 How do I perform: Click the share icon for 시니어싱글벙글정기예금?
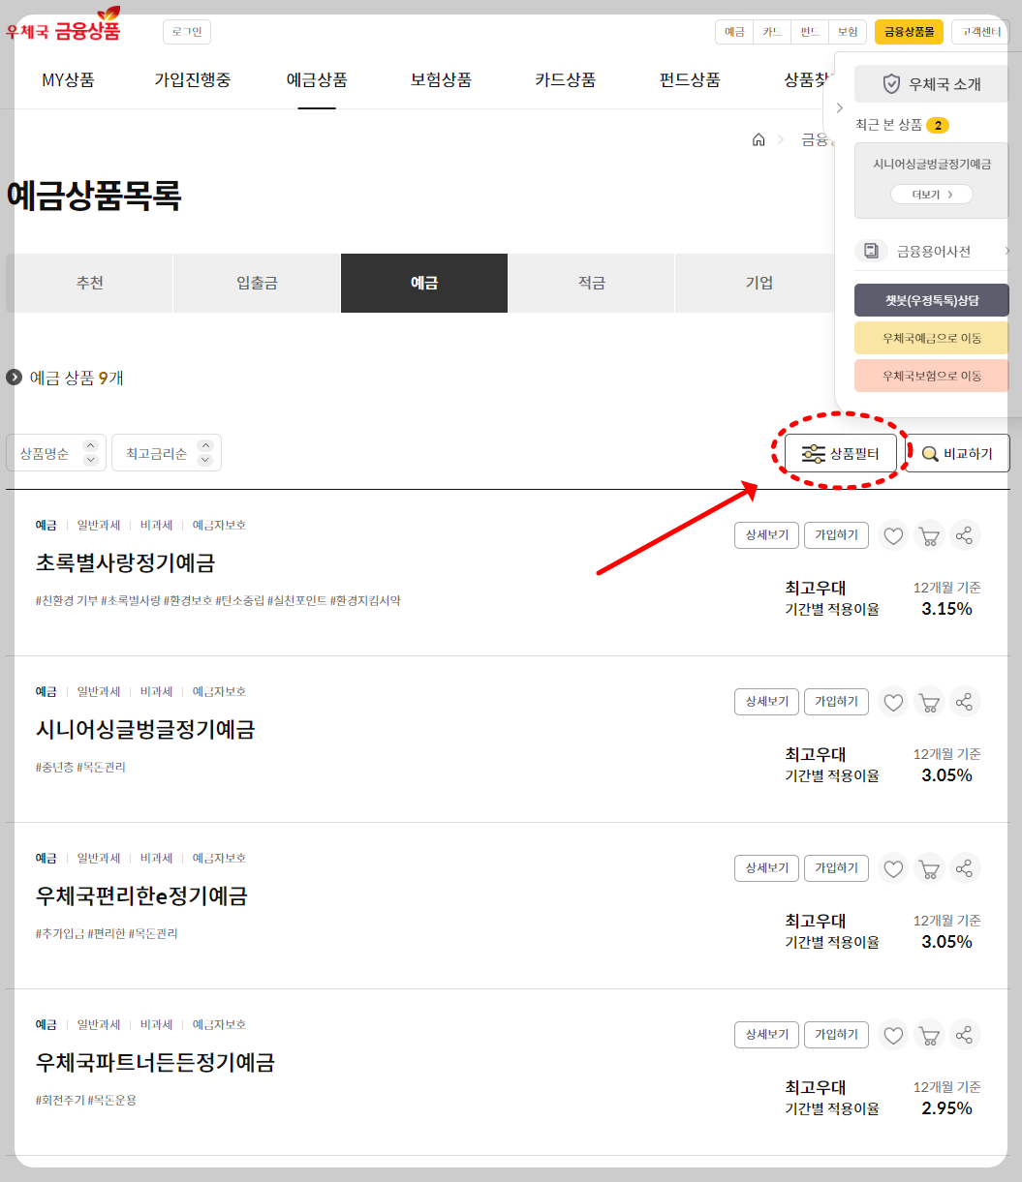[x=965, y=702]
